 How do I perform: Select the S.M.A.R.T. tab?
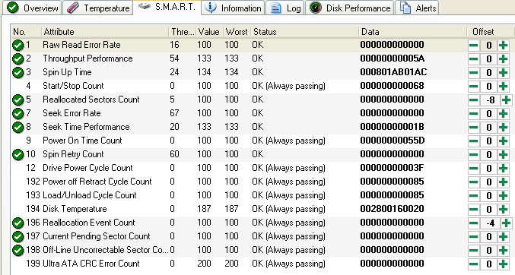coord(167,7)
